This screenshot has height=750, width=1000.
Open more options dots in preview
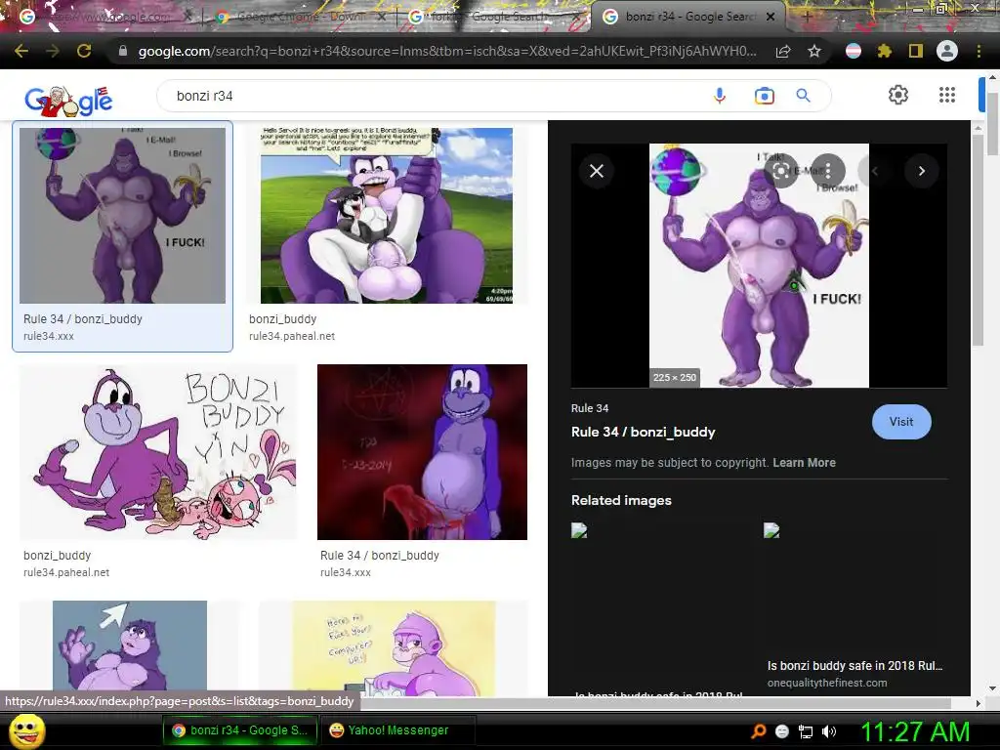pyautogui.click(x=828, y=170)
